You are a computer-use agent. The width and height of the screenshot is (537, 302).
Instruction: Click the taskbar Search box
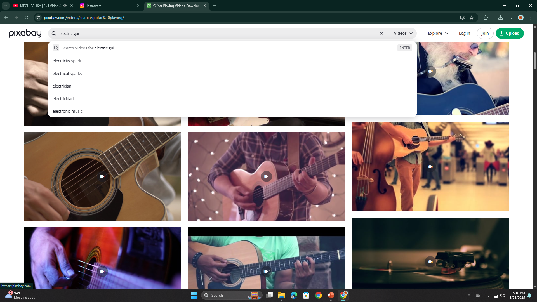point(232,295)
